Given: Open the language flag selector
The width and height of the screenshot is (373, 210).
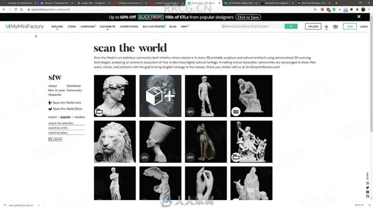Looking at the screenshot, I should tap(326, 27).
